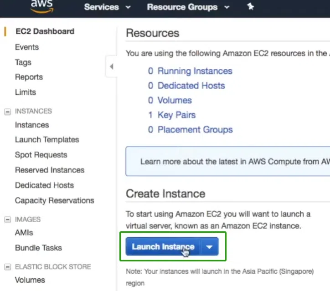Viewport: 330px width, 291px height.
Task: Go to Launch Templates in sidebar
Action: (x=47, y=140)
